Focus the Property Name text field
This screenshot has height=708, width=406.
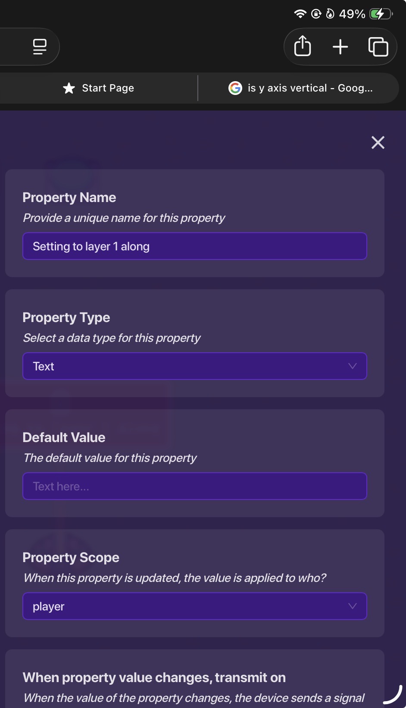pos(194,246)
